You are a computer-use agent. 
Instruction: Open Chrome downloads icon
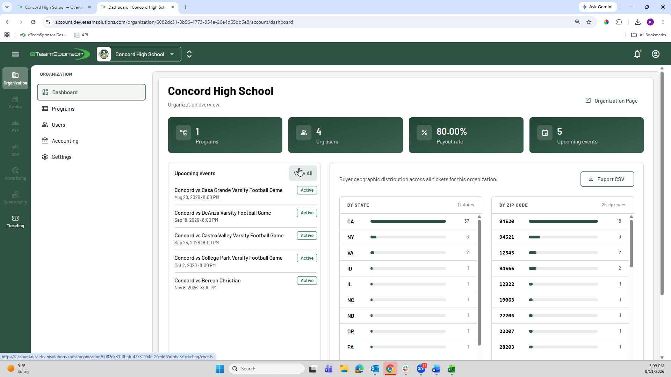tap(637, 22)
